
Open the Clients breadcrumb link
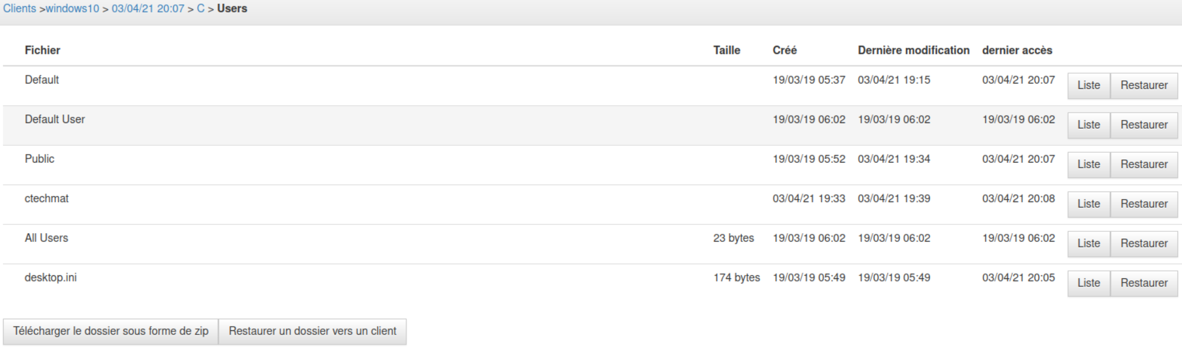(x=19, y=9)
